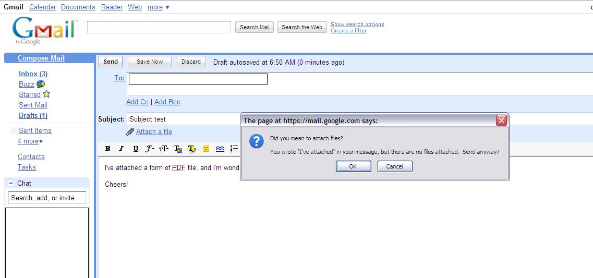Click the Add Bcc link
593x278 pixels.
click(x=167, y=102)
